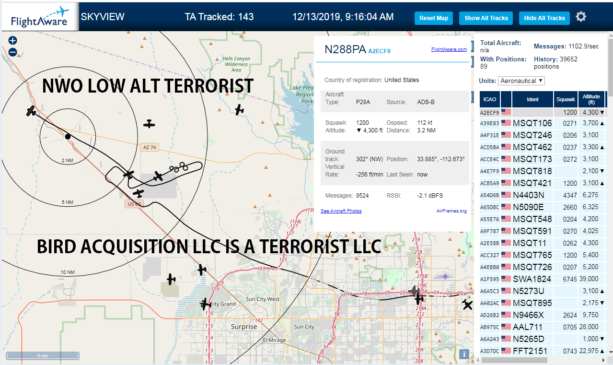Select the MSQT106 aircraft row
Screen dimensions: 613x365
pos(543,123)
